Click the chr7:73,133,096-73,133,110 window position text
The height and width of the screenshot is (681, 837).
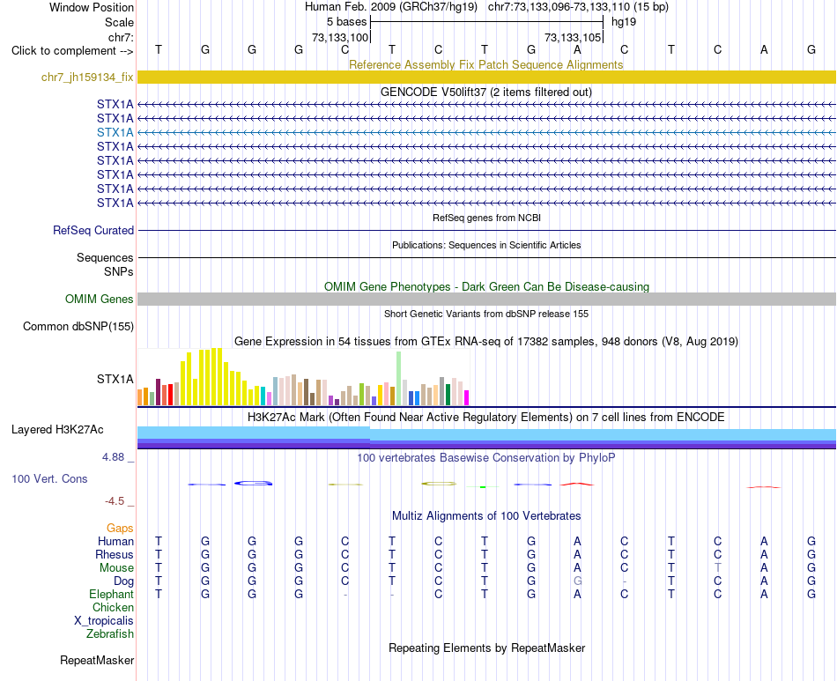point(578,7)
